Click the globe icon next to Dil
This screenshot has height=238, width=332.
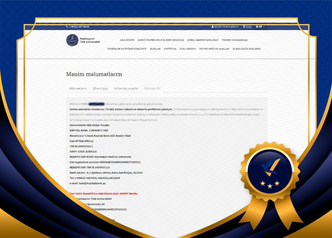pyautogui.click(x=257, y=27)
